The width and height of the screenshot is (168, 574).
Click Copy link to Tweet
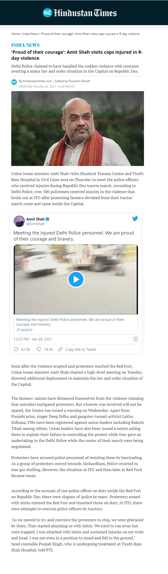(81, 350)
